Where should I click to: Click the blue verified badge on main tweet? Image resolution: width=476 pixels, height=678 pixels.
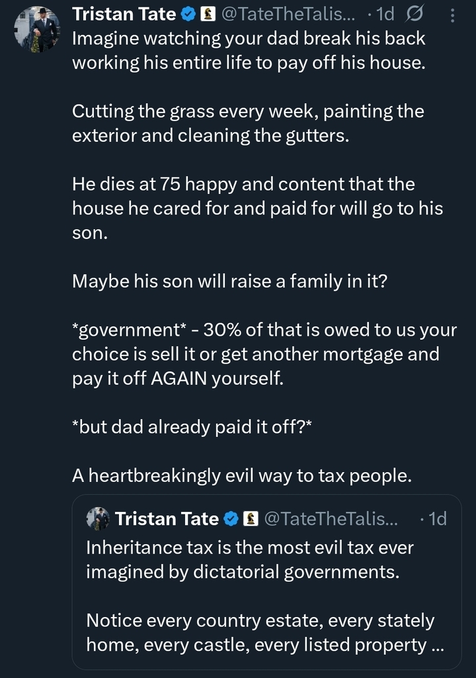pos(189,13)
